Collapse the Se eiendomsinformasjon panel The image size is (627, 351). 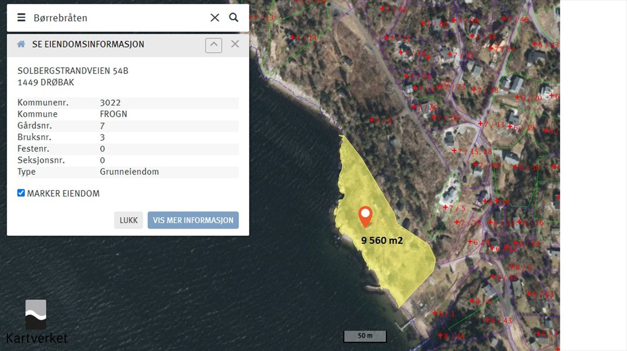tap(214, 45)
